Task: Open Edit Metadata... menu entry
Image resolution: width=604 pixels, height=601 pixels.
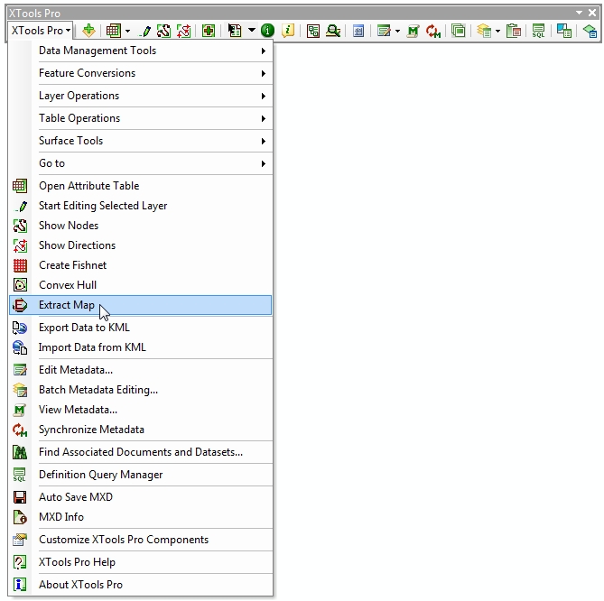Action: tap(141, 370)
